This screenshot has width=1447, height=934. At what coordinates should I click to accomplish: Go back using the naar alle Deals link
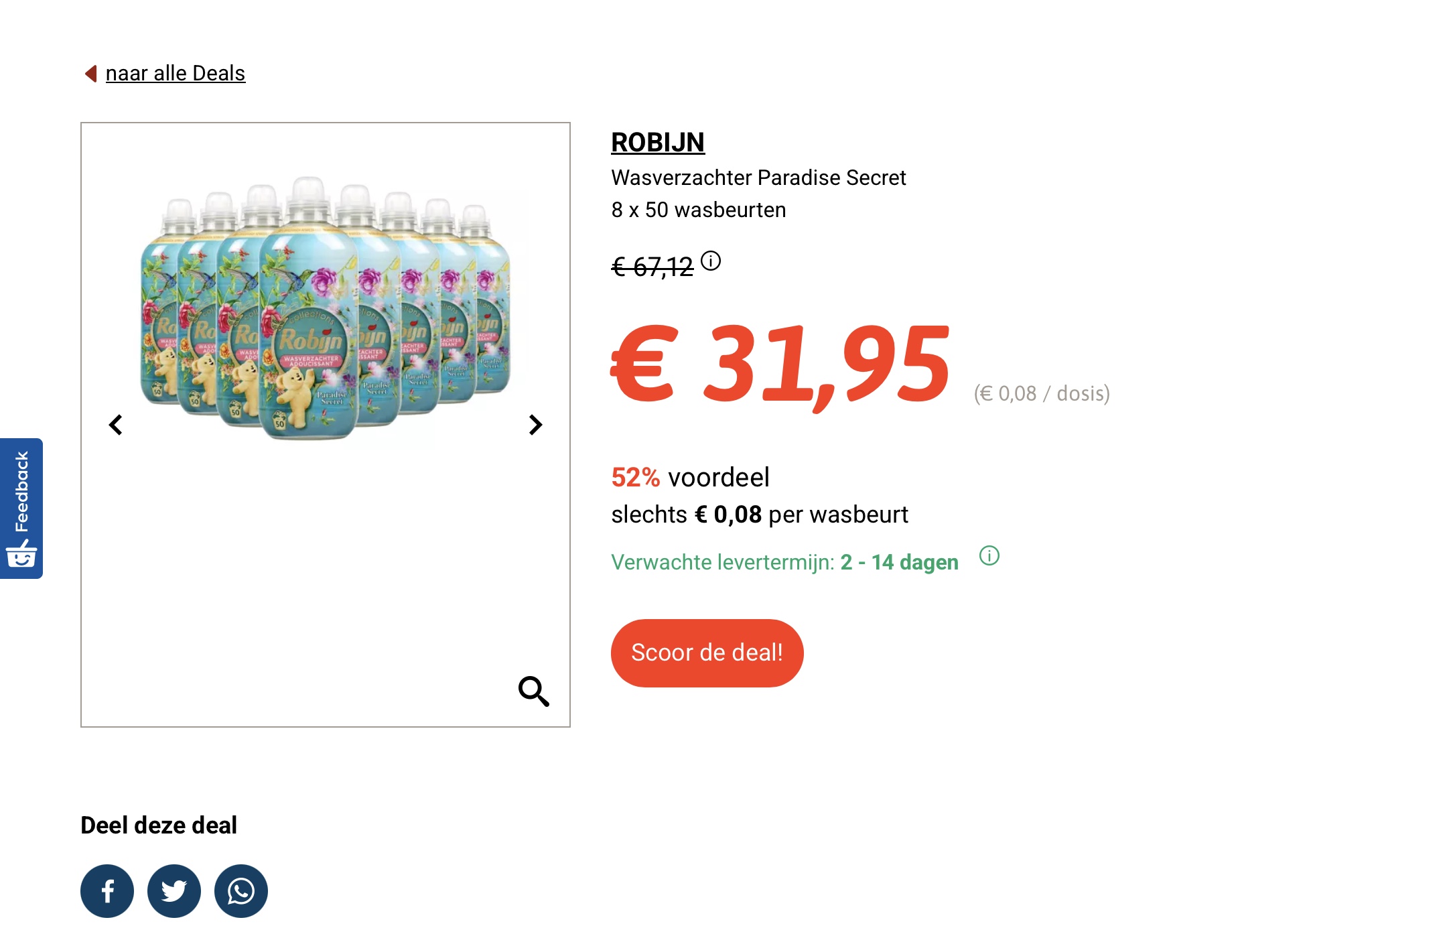[x=175, y=73]
